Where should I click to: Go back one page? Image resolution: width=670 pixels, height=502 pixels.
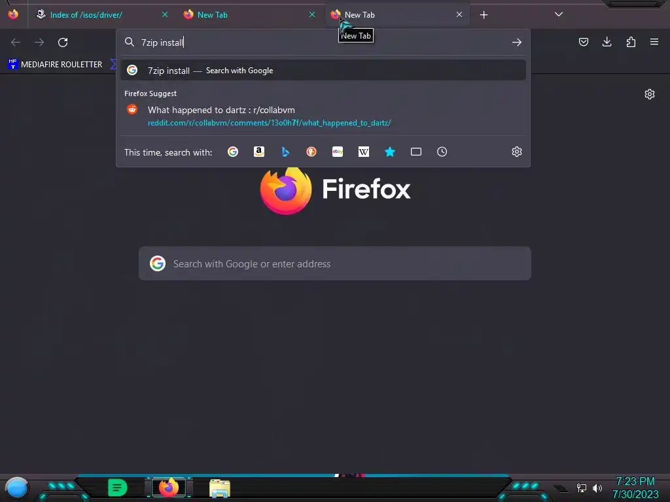(x=16, y=42)
